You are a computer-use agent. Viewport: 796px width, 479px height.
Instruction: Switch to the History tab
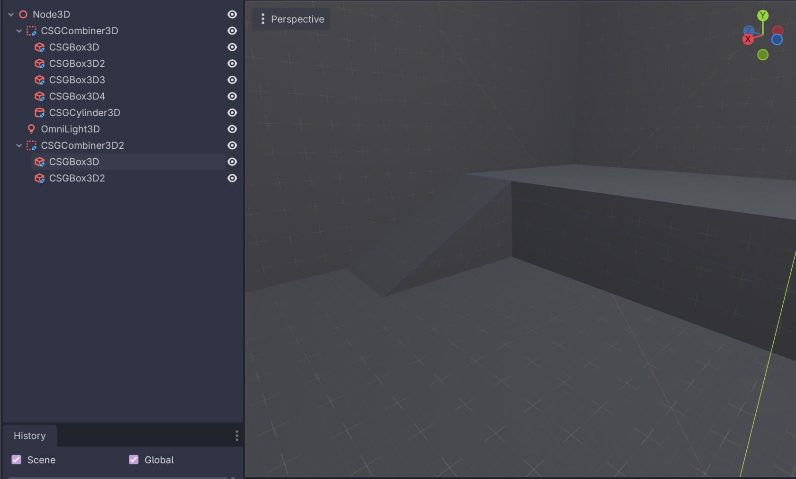click(30, 435)
